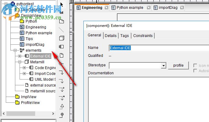
Task: Close the Engineering diagram tab
Action: point(106,8)
